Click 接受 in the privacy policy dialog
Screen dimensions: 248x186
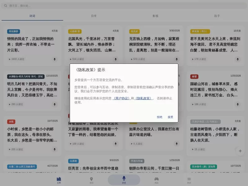[170, 117]
